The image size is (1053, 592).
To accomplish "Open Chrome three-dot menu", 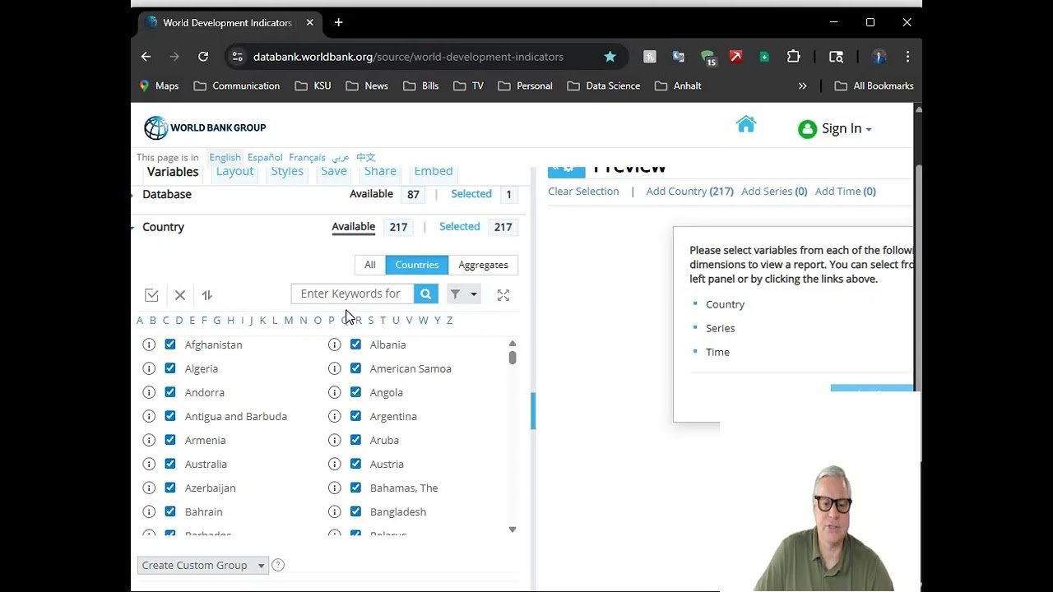I will coord(907,57).
